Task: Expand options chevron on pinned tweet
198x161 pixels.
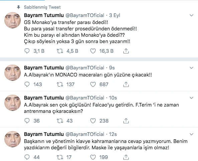Action: (x=191, y=15)
